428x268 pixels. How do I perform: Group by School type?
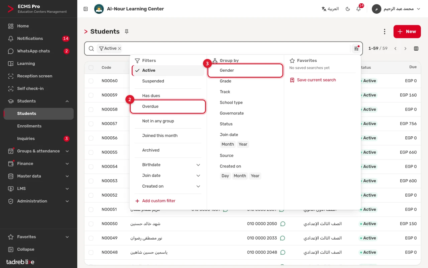tap(245, 103)
